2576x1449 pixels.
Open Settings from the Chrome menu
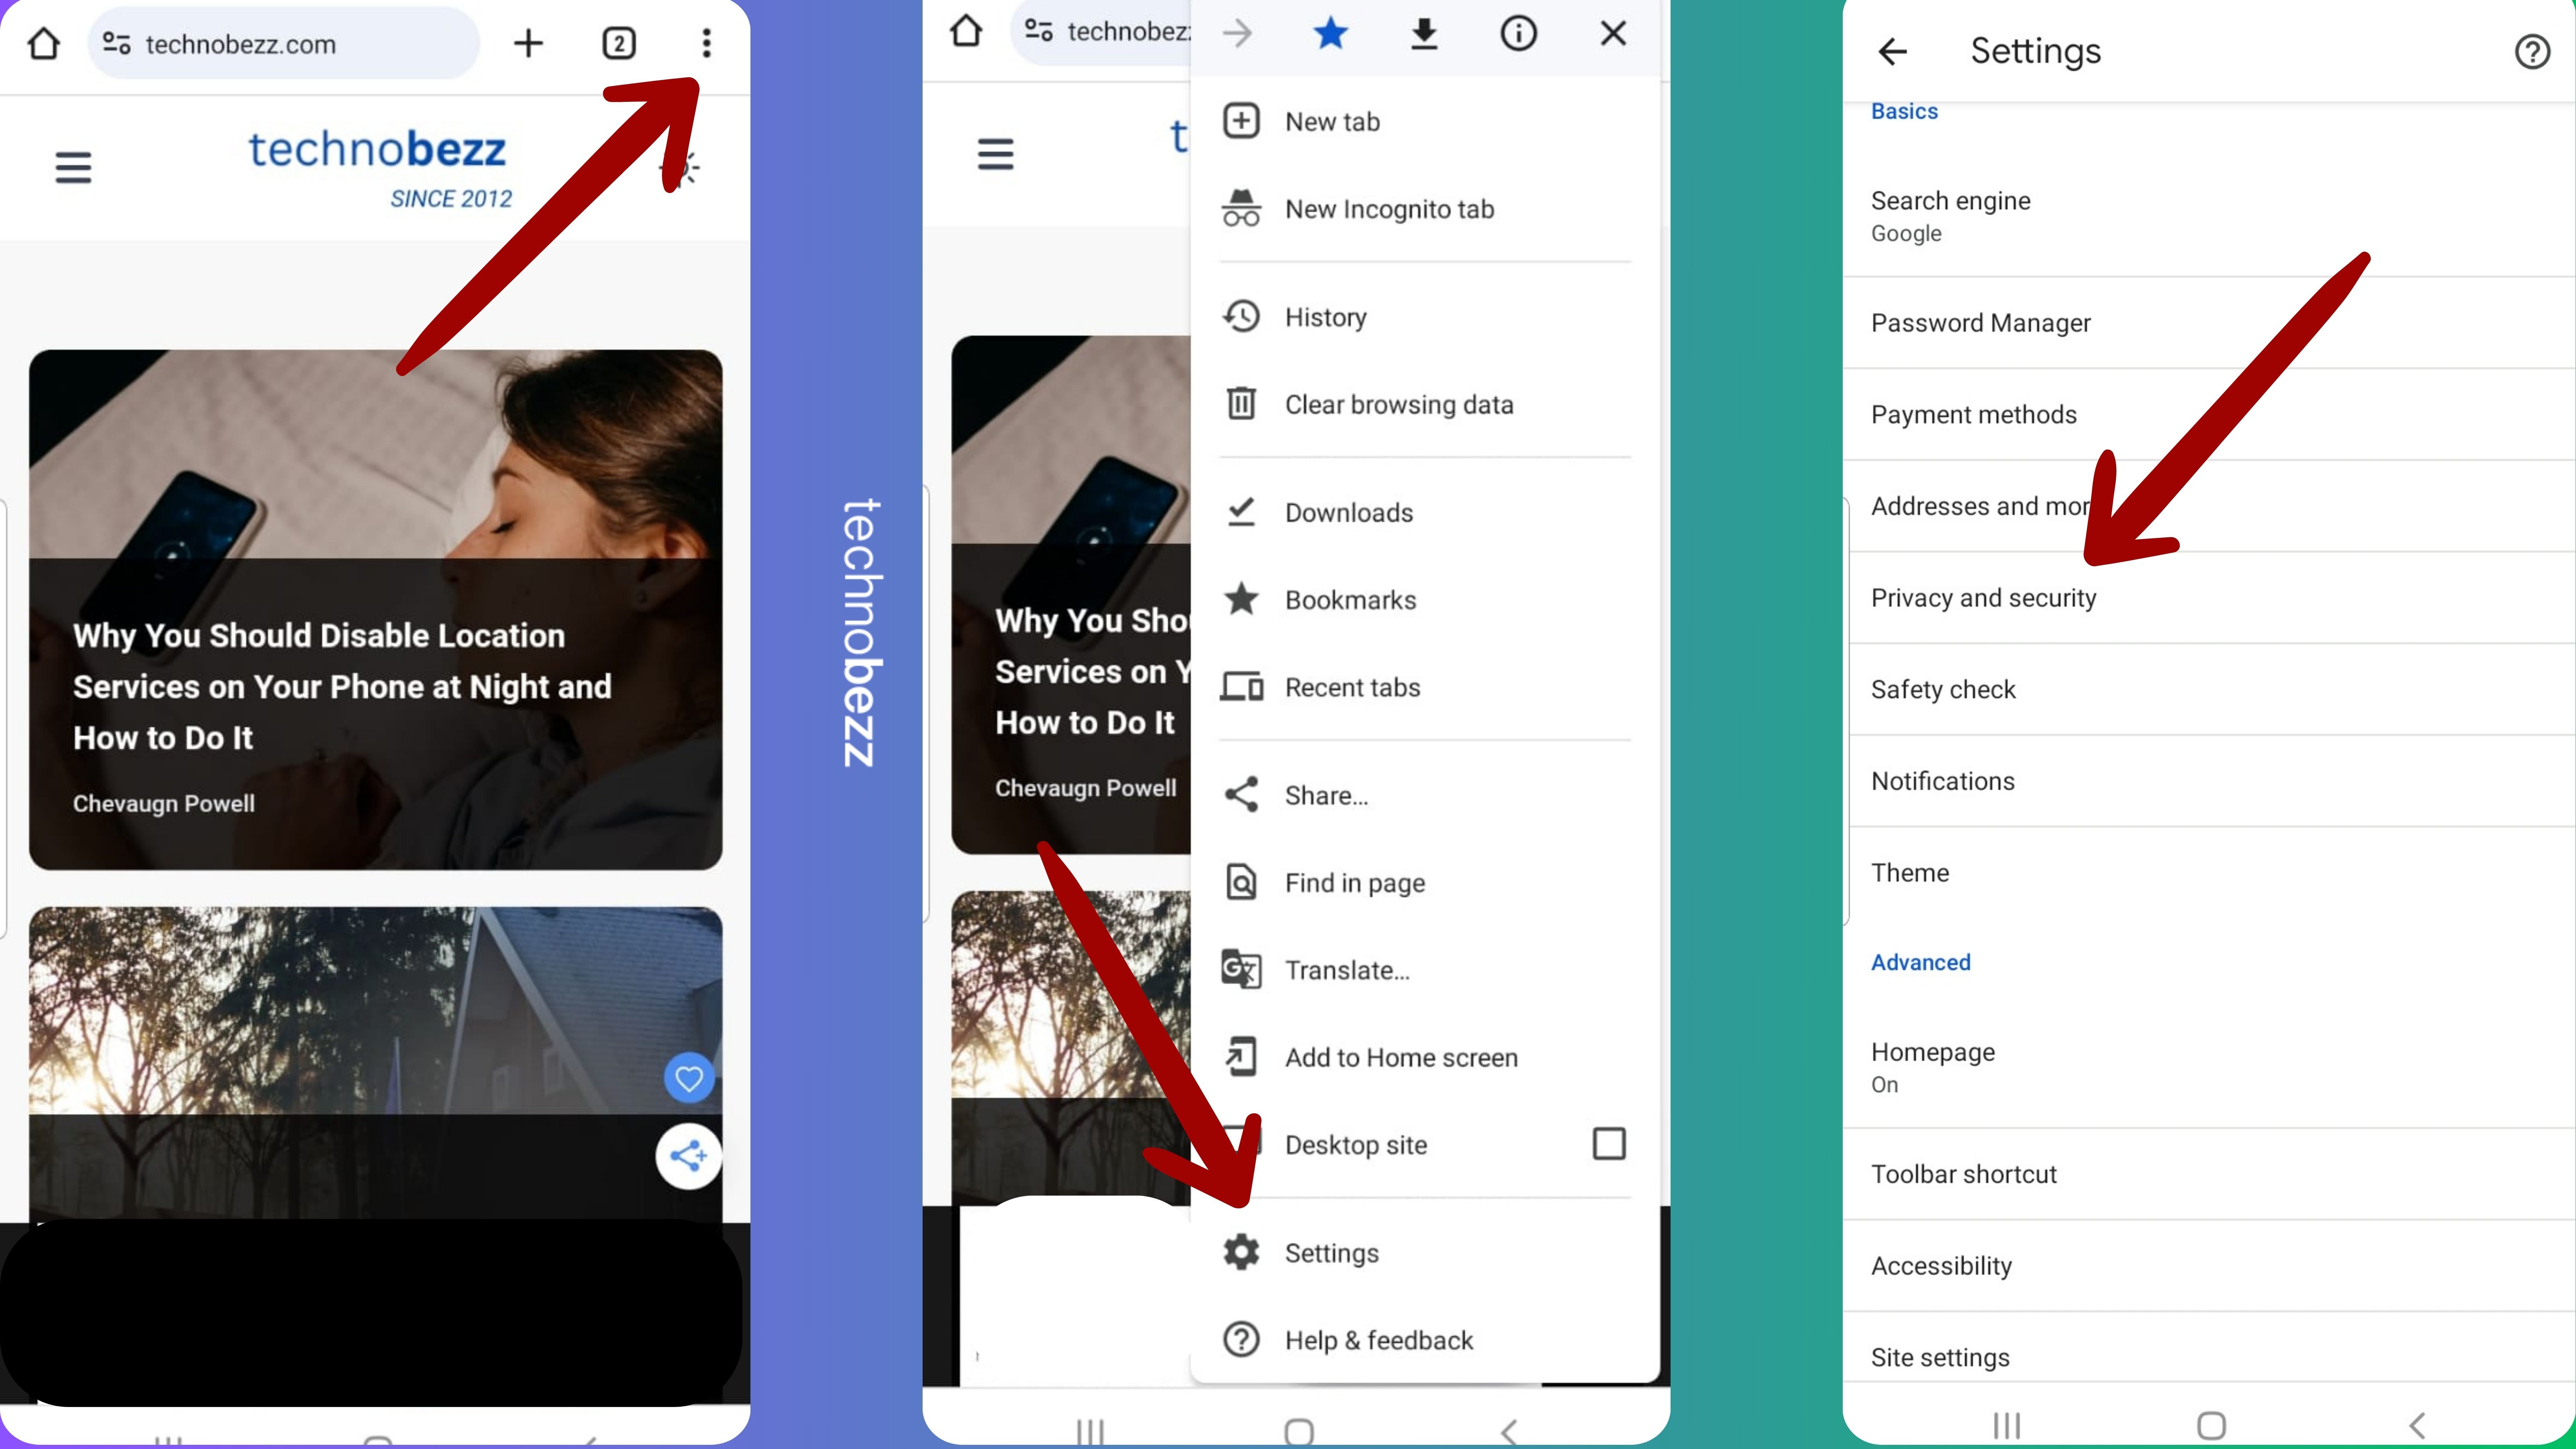pyautogui.click(x=1425, y=1253)
